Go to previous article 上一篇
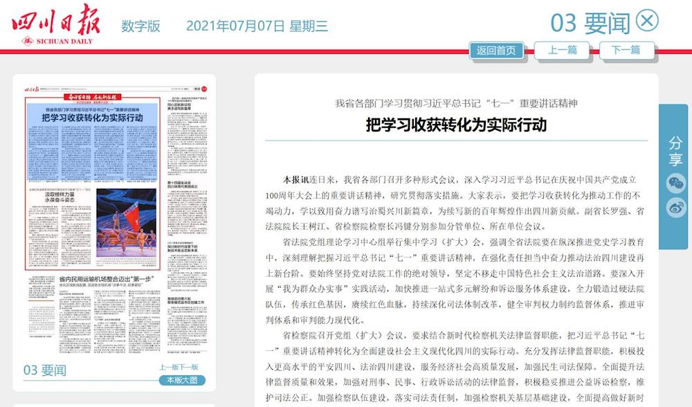Viewport: 692px width, 407px height. point(562,50)
